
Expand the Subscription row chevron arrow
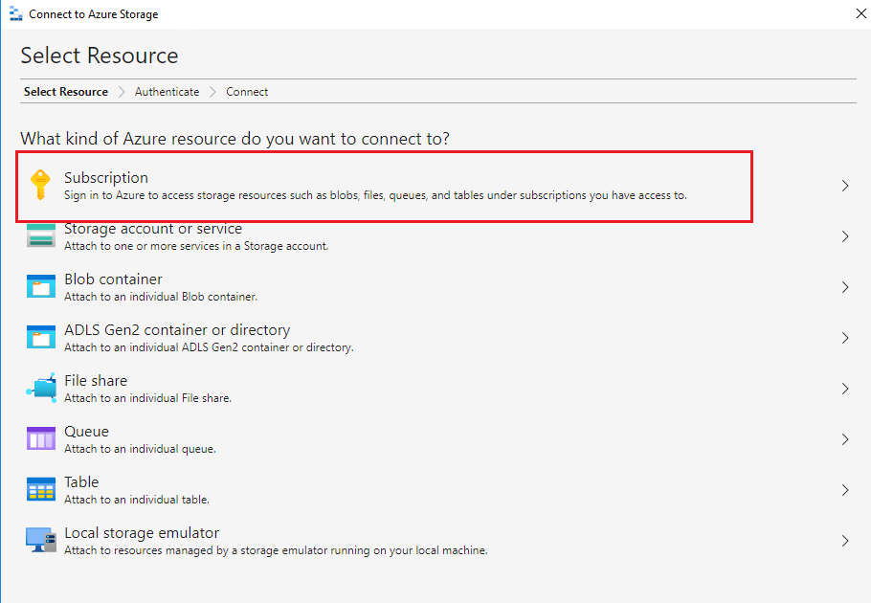(845, 186)
